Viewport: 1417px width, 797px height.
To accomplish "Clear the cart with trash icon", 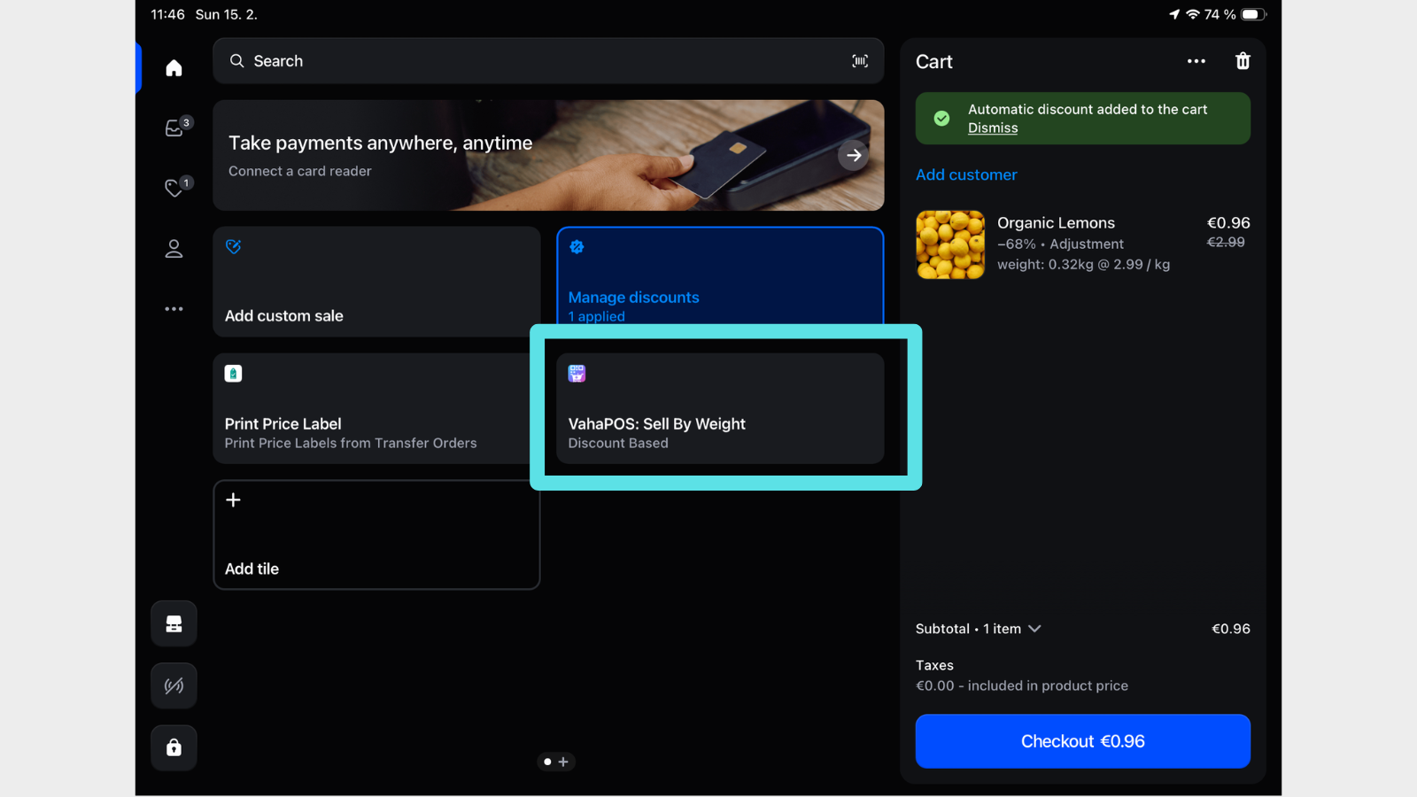I will click(1243, 61).
